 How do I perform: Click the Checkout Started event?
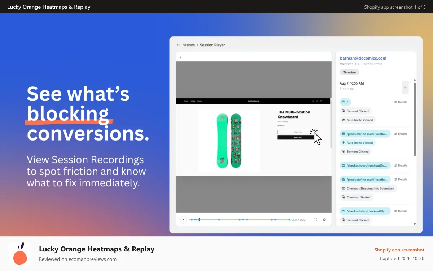(x=356, y=197)
